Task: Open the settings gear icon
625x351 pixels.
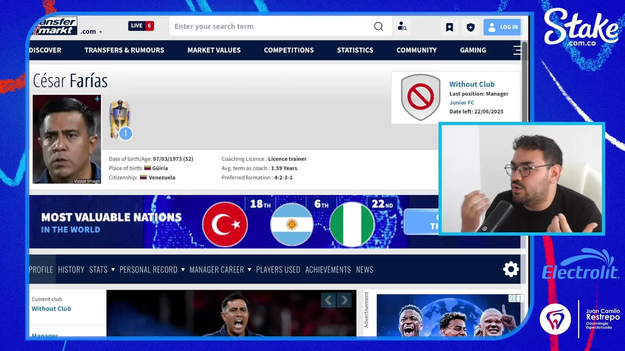Action: [x=511, y=269]
